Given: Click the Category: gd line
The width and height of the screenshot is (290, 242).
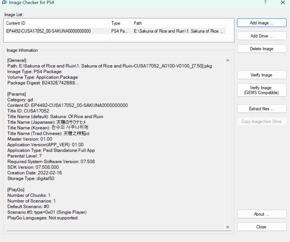Looking at the screenshot, I should pos(20,100).
